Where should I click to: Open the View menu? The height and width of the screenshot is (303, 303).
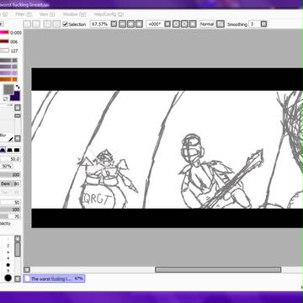pos(47,14)
